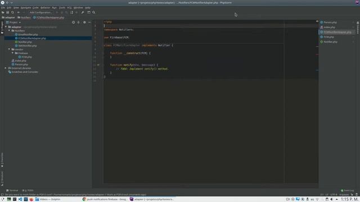Open Person.php in the editor tab list
This screenshot has width=360, height=202.
coord(328,22)
